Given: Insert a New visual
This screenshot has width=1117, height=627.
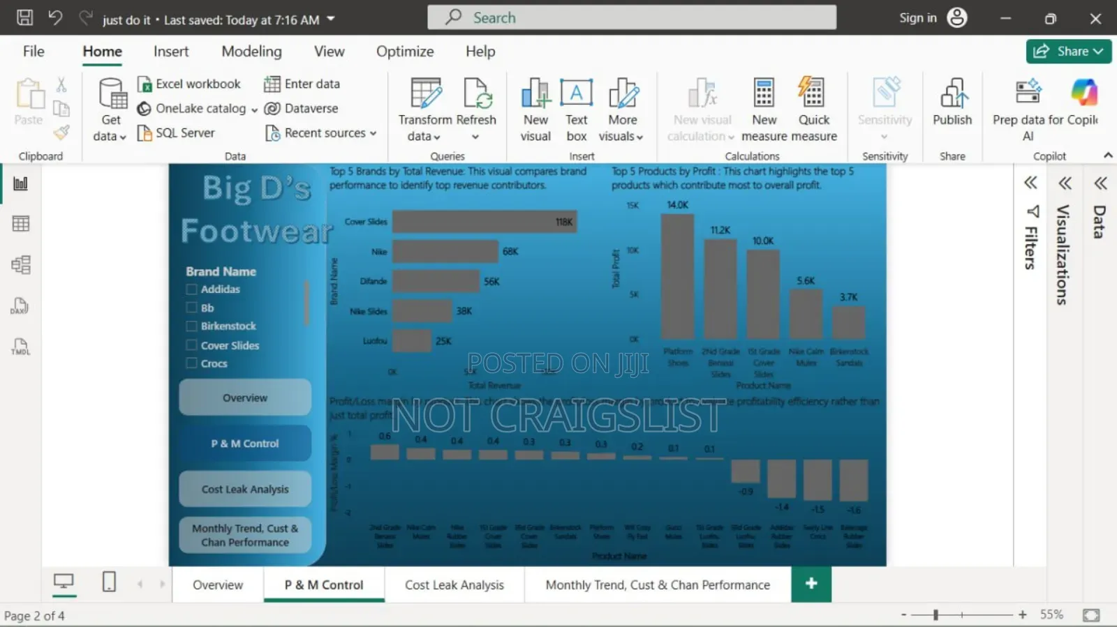Looking at the screenshot, I should [535, 109].
